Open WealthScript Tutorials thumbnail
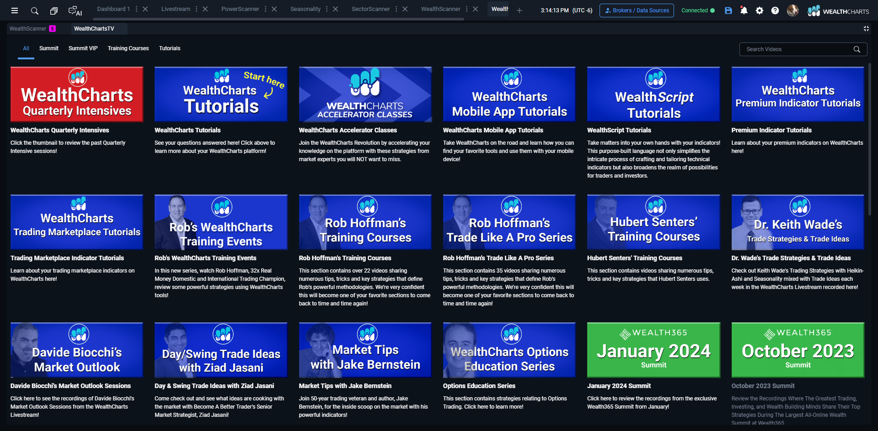The width and height of the screenshot is (878, 431). 653,95
